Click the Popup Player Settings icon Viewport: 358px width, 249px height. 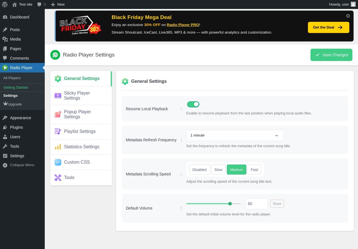click(58, 114)
